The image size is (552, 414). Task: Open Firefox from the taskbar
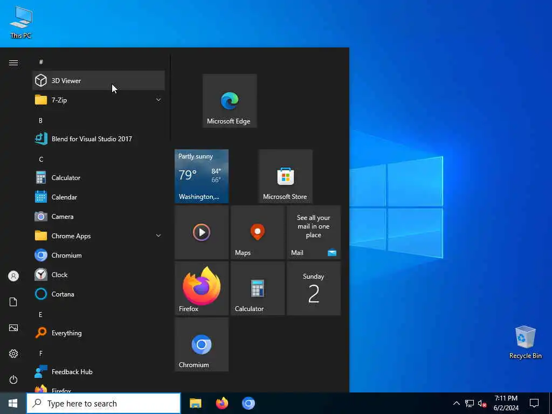(x=222, y=403)
